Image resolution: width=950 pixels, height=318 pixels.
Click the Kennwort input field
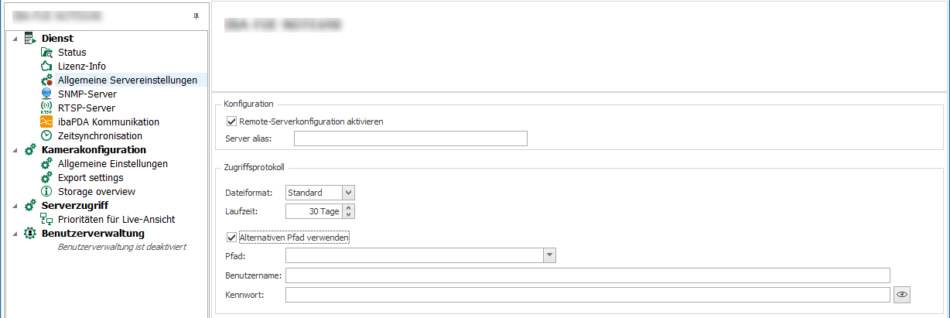(588, 294)
